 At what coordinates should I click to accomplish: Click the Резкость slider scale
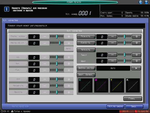124,36
